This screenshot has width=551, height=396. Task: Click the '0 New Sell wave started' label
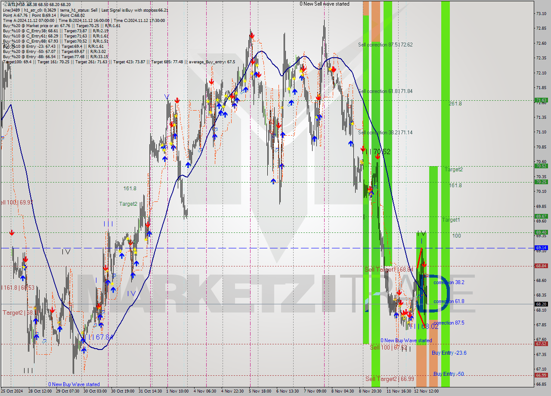325,4
